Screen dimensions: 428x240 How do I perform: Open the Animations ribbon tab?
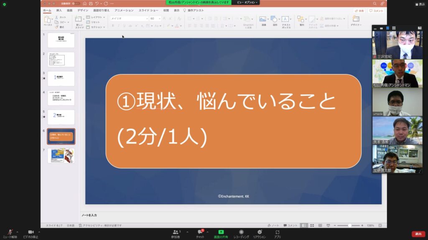point(124,10)
